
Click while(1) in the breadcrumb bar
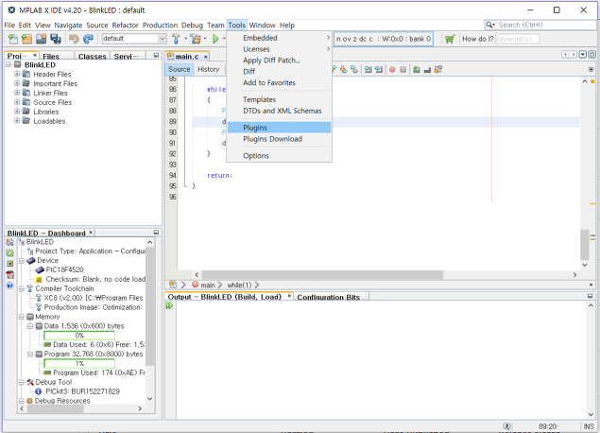point(239,286)
